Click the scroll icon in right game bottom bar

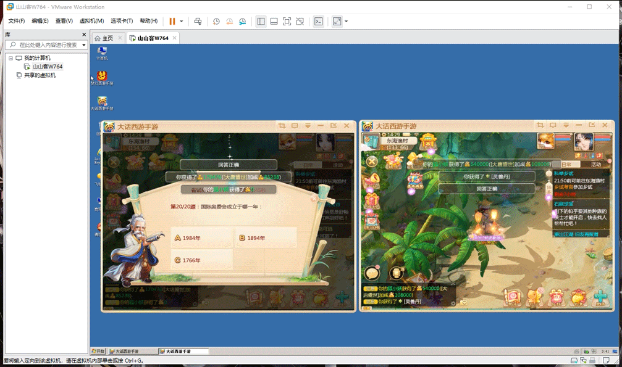(x=512, y=297)
